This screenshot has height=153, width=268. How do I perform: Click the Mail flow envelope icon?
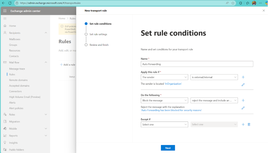5,62
